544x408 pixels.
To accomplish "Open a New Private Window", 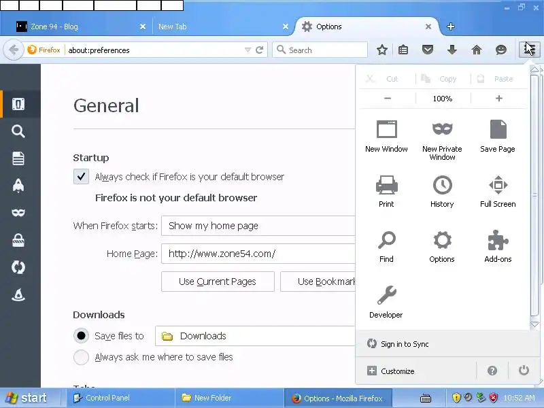I will pyautogui.click(x=442, y=141).
